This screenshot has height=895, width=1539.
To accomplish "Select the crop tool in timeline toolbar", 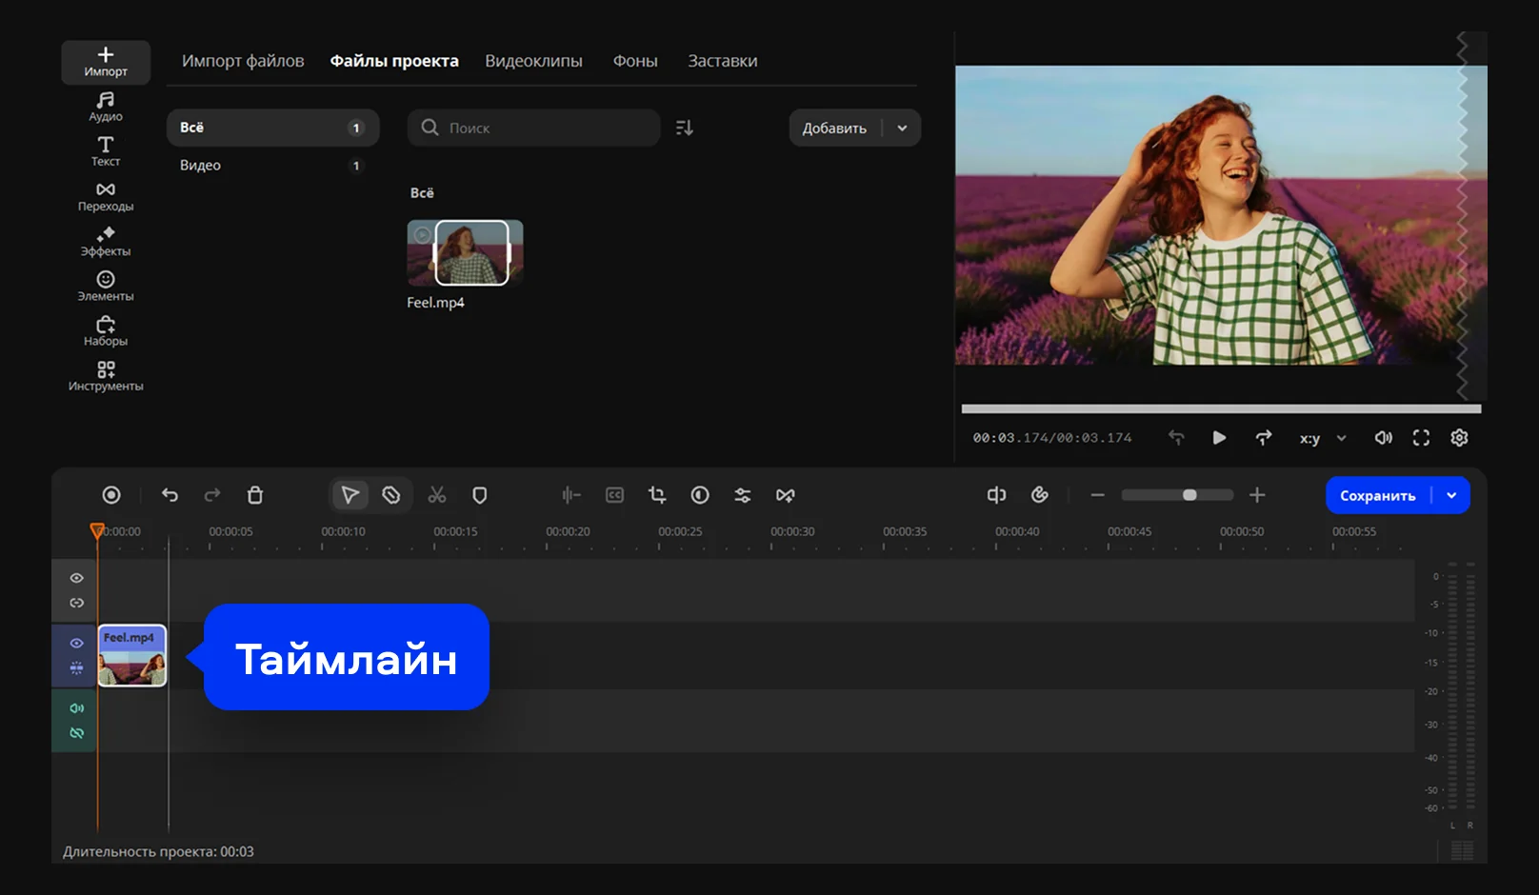I will coord(657,495).
